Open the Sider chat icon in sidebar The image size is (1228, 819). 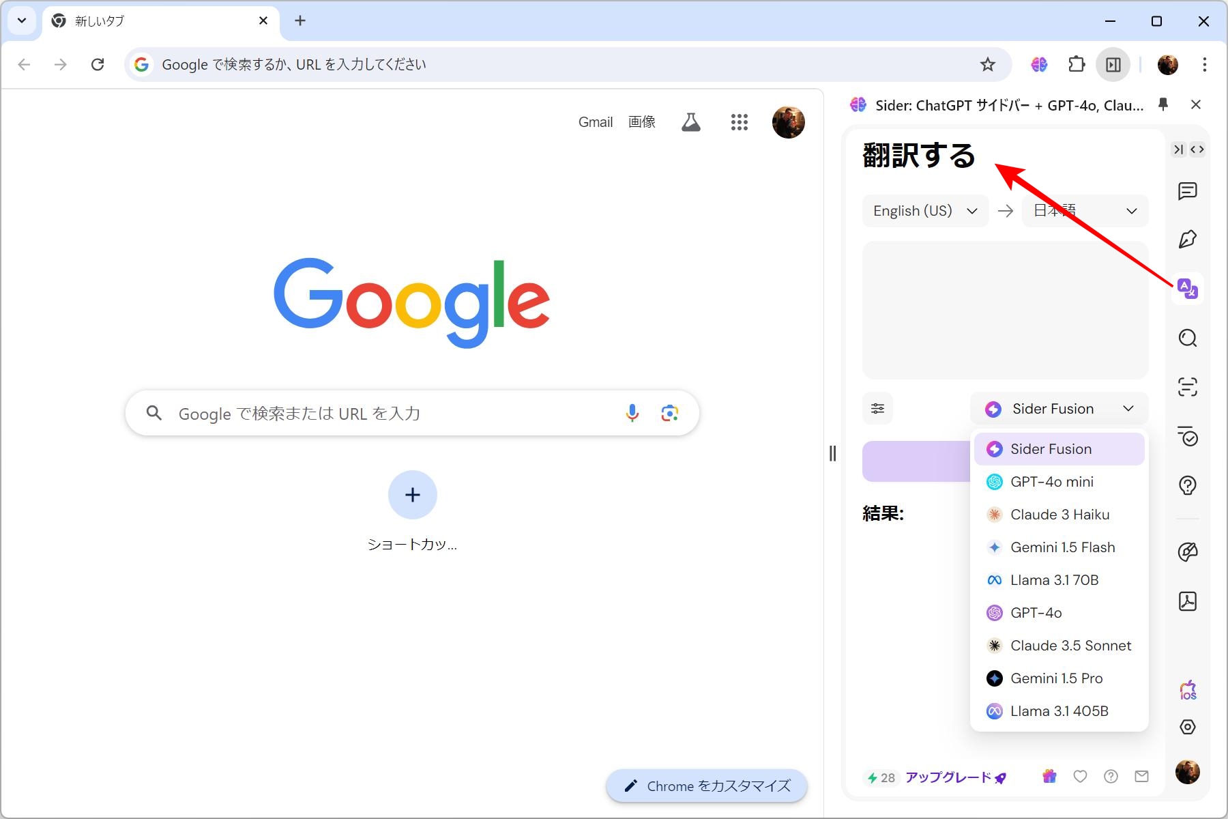[1188, 191]
